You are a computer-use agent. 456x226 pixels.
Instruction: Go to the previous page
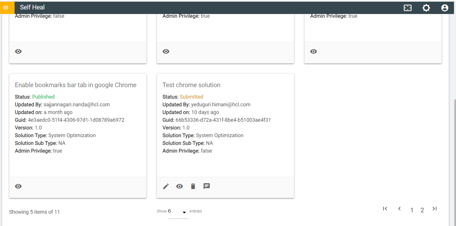click(x=399, y=209)
